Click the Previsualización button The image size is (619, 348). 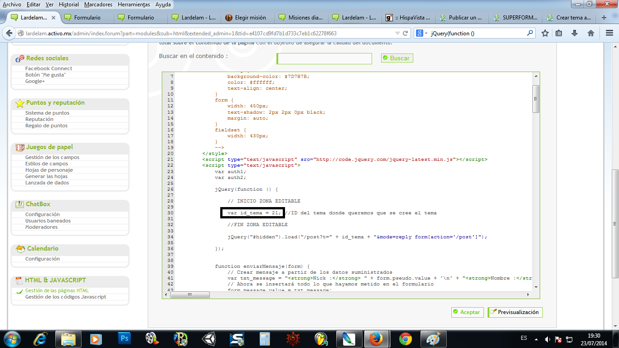coord(515,312)
